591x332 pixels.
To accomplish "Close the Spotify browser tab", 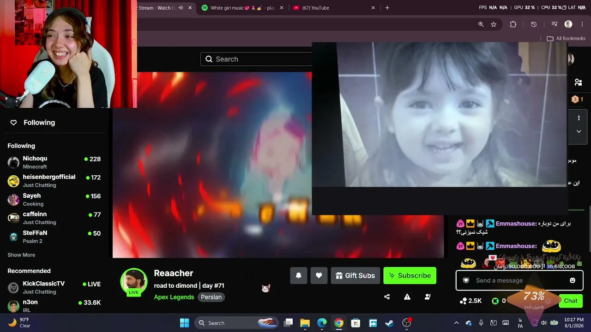I will pyautogui.click(x=282, y=8).
